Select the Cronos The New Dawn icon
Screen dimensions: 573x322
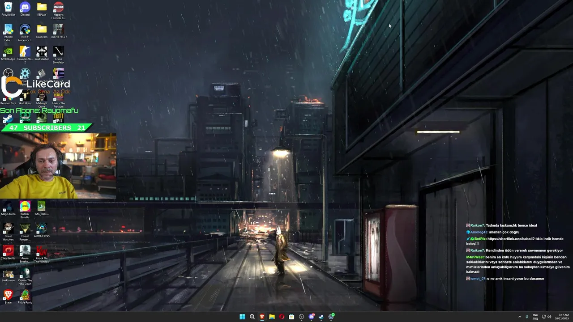tap(25, 276)
